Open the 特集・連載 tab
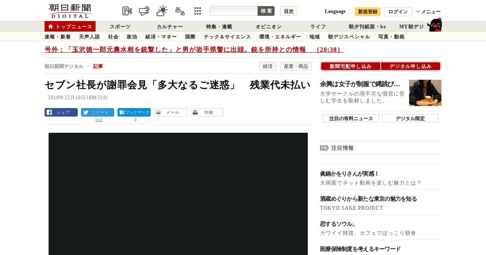 click(219, 27)
